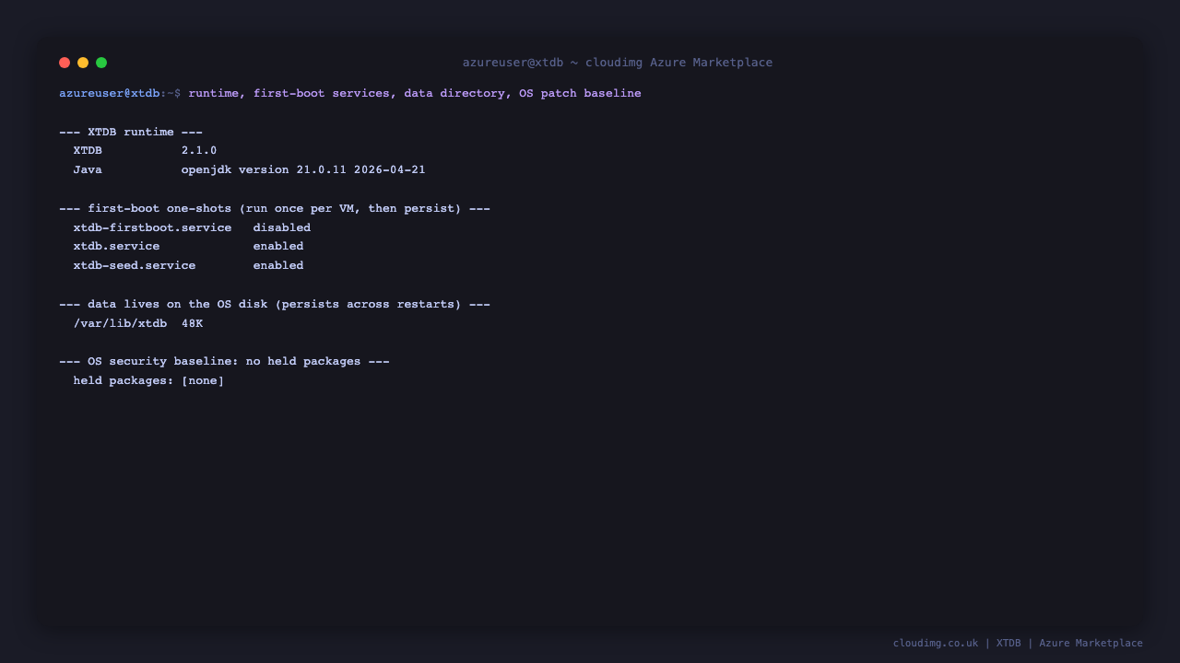The height and width of the screenshot is (663, 1180).
Task: Click the 'Java' row label
Action: [88, 170]
